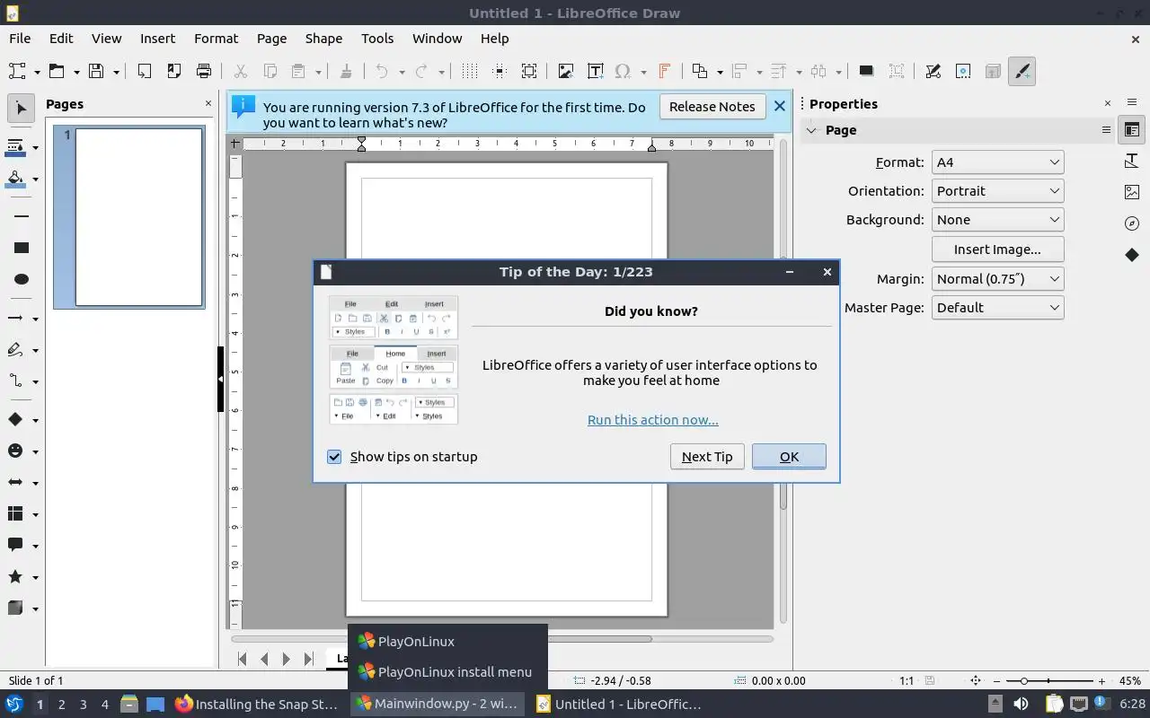The image size is (1150, 718).
Task: Open the Styles deck in sidebar
Action: [1132, 162]
